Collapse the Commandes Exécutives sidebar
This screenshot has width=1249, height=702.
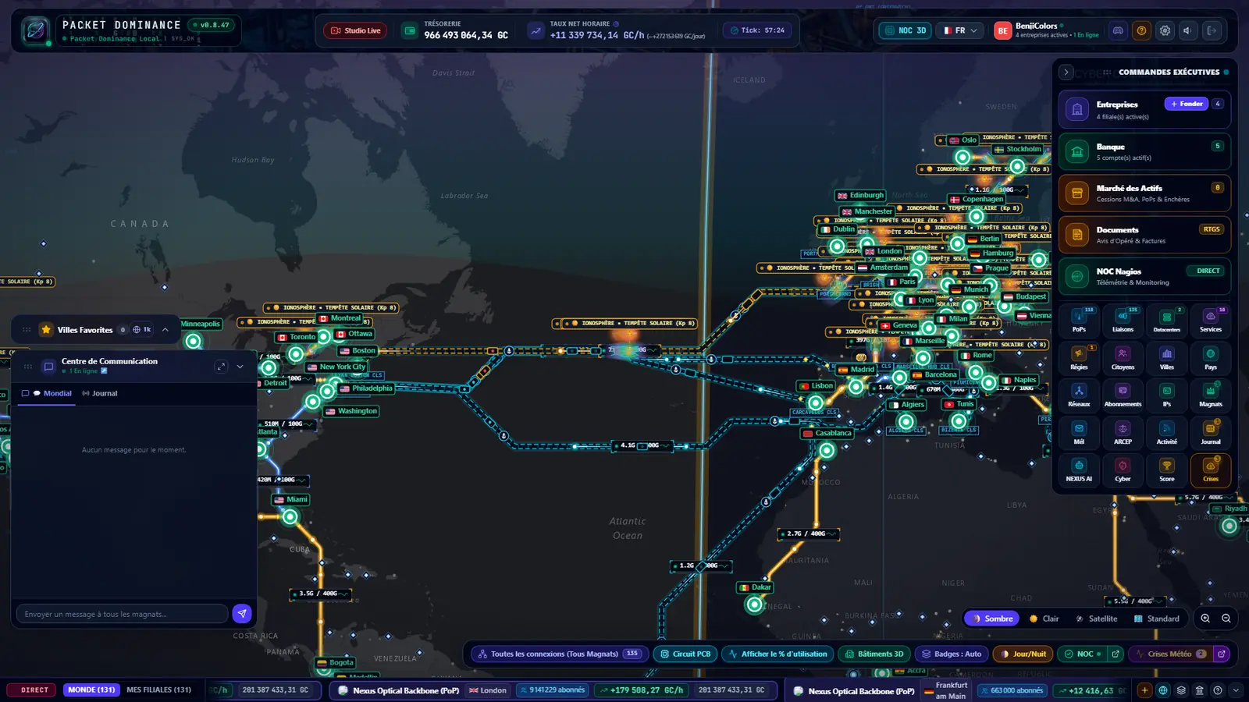(1066, 73)
